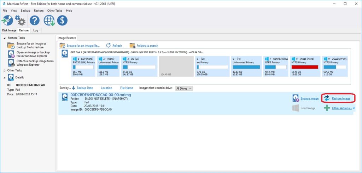Switch to the Disk Image tab
Image resolution: width=362 pixels, height=173 pixels.
[x=9, y=30]
